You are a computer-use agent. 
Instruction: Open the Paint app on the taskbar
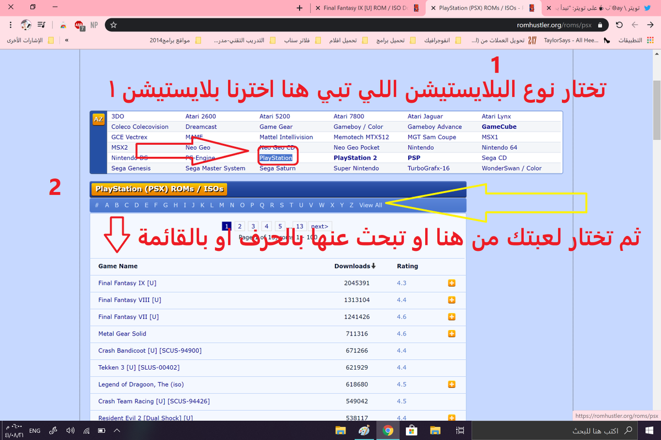click(x=364, y=430)
